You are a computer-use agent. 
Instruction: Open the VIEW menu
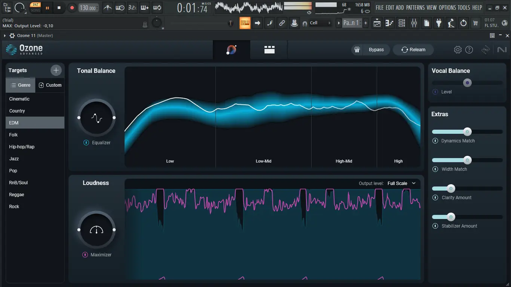(x=432, y=7)
